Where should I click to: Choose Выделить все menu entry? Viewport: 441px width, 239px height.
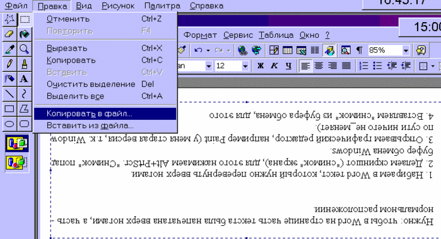(105, 96)
